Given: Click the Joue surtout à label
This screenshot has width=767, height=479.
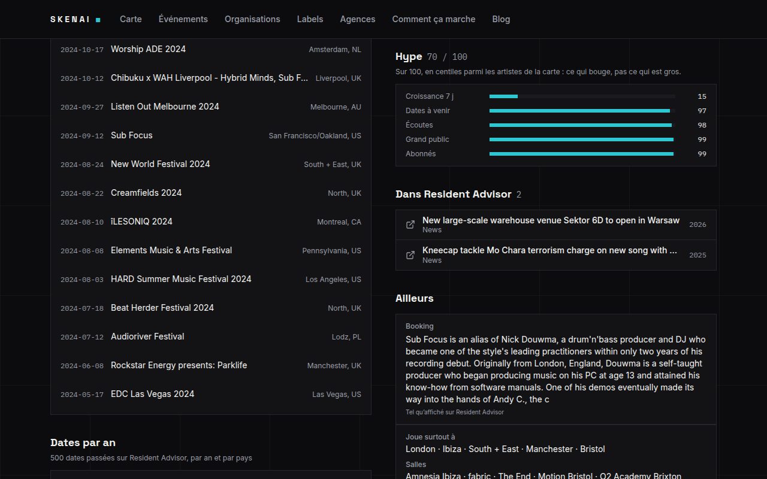Looking at the screenshot, I should (430, 437).
